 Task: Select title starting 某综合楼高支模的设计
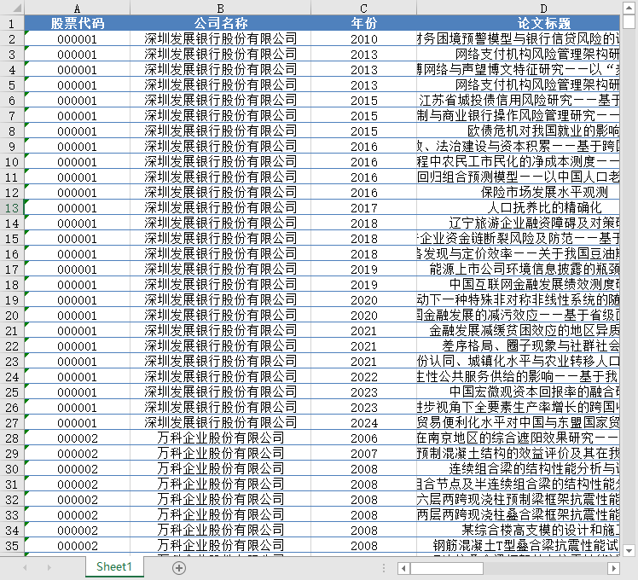[518, 531]
